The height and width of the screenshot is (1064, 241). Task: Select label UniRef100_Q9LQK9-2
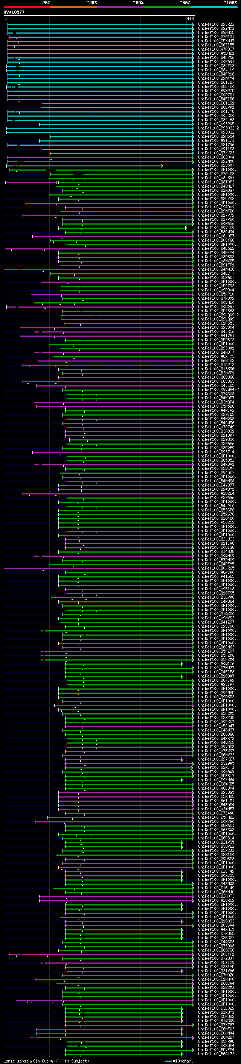pyautogui.click(x=218, y=315)
